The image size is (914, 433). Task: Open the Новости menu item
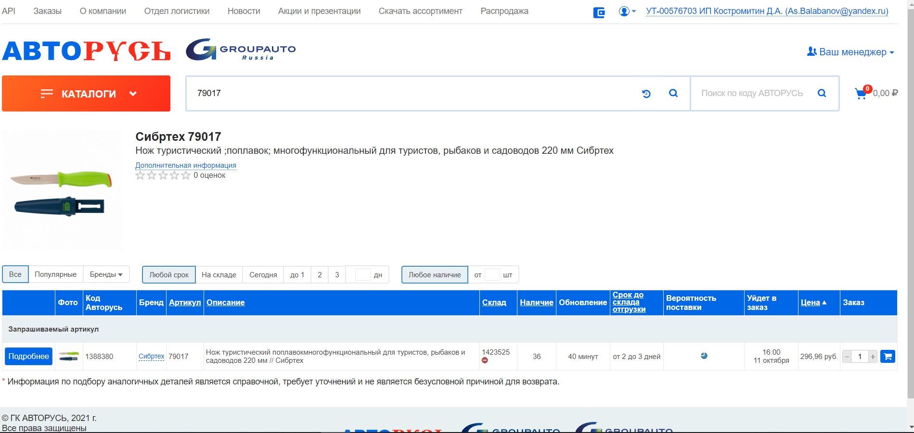pos(244,11)
